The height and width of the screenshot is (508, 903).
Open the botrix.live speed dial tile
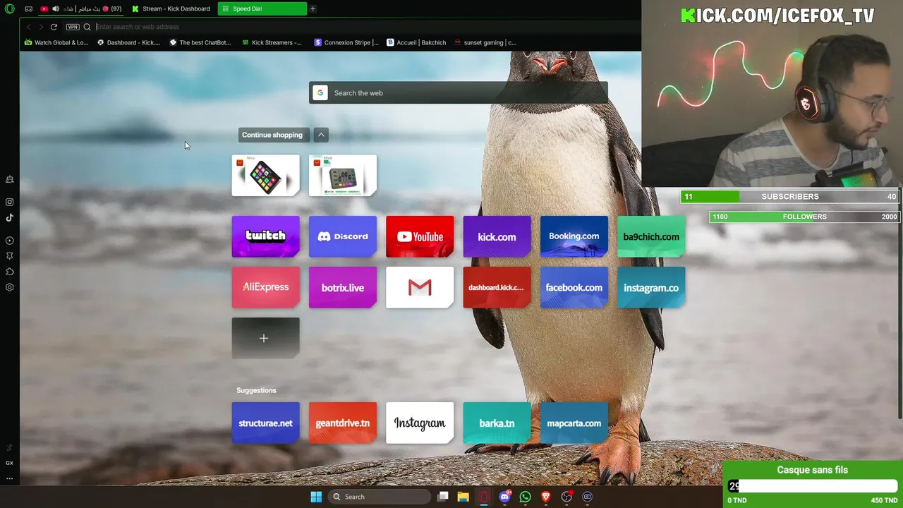[x=343, y=287]
